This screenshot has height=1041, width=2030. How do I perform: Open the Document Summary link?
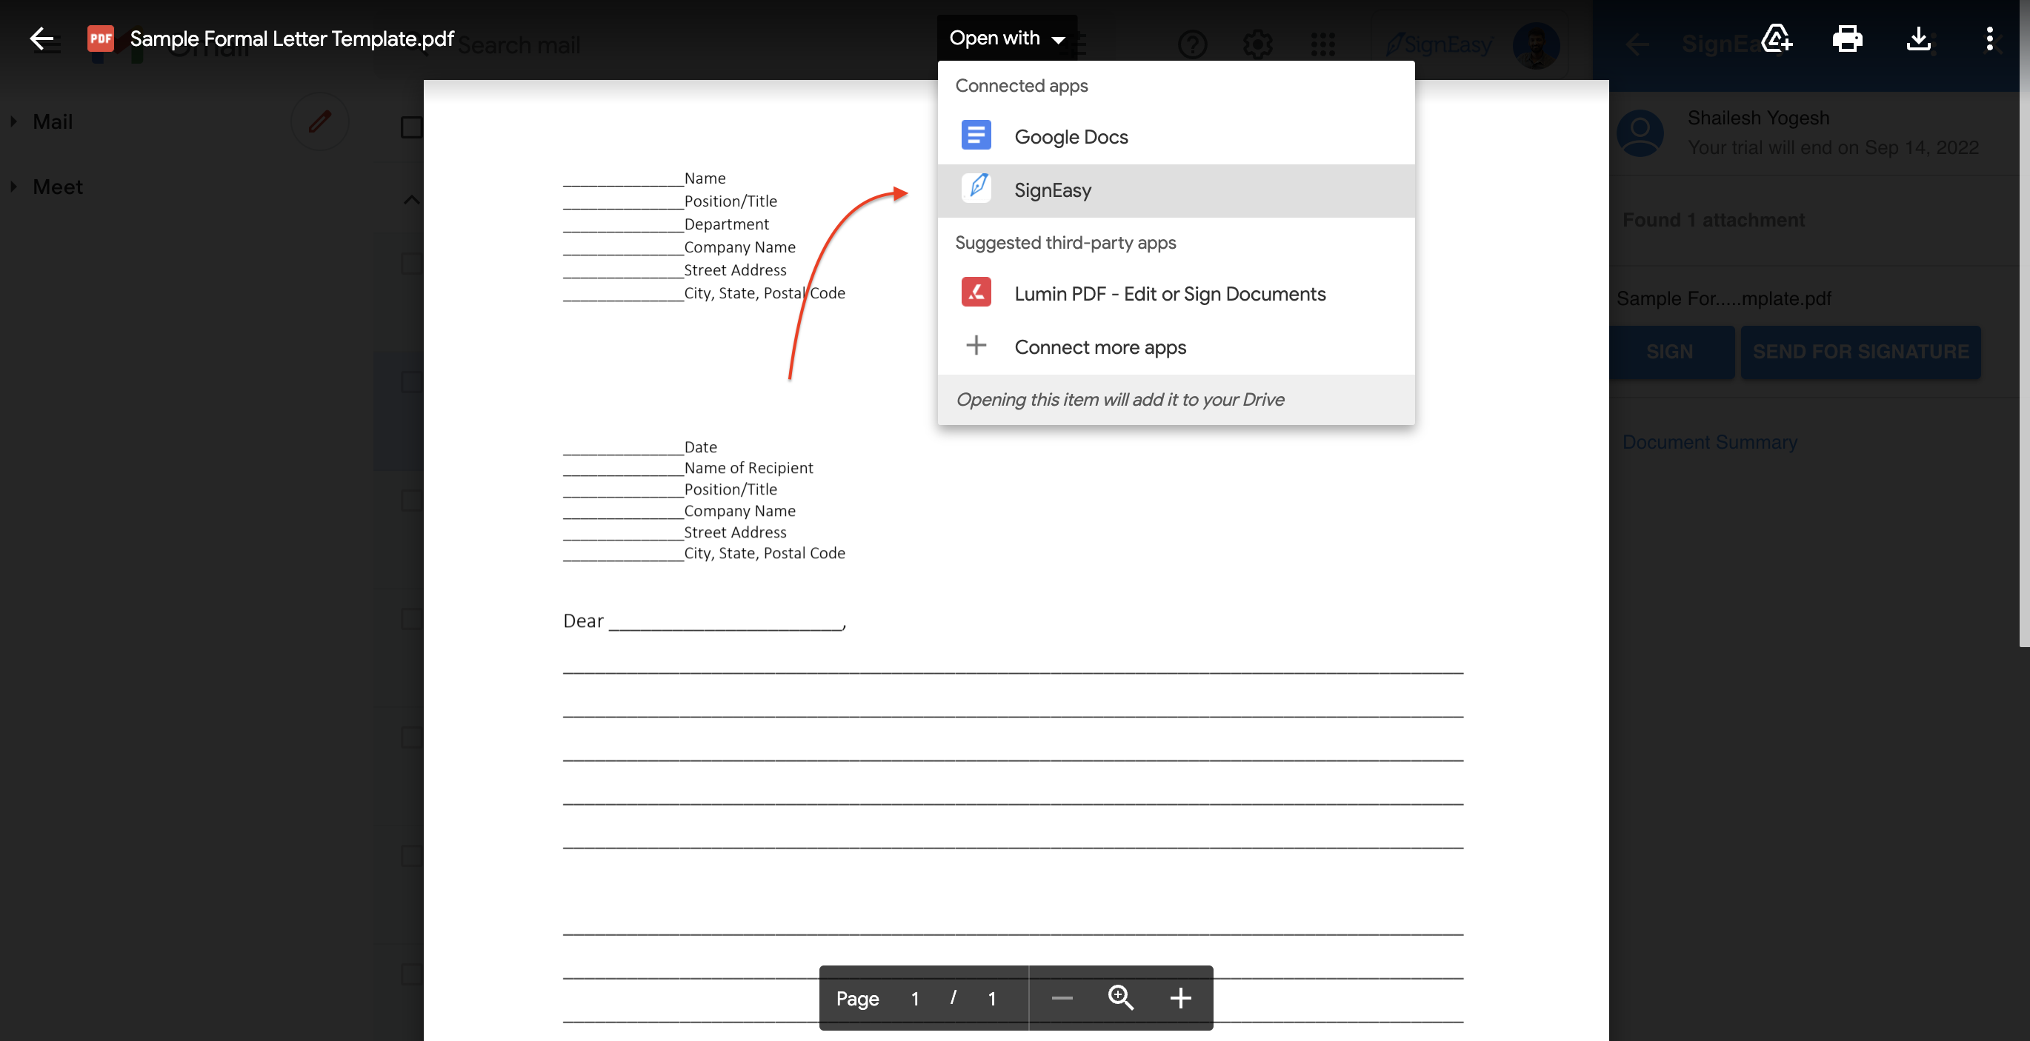[x=1709, y=443]
